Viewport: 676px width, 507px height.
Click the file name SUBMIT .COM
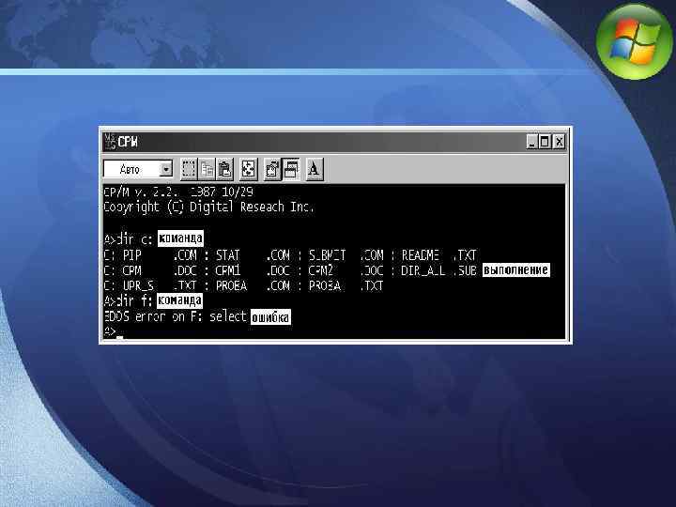click(346, 255)
